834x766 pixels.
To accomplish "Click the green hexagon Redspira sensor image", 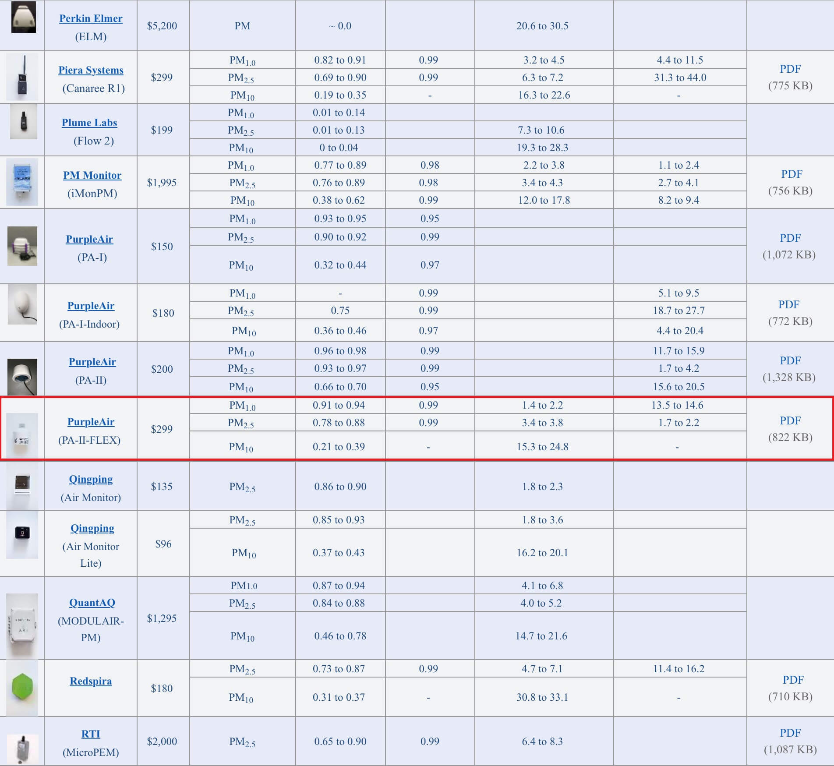I will pyautogui.click(x=22, y=688).
